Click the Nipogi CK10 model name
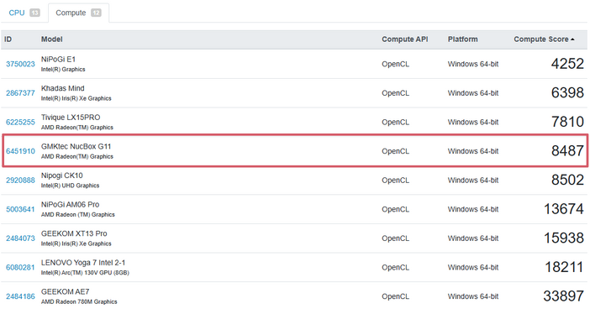 (x=62, y=175)
